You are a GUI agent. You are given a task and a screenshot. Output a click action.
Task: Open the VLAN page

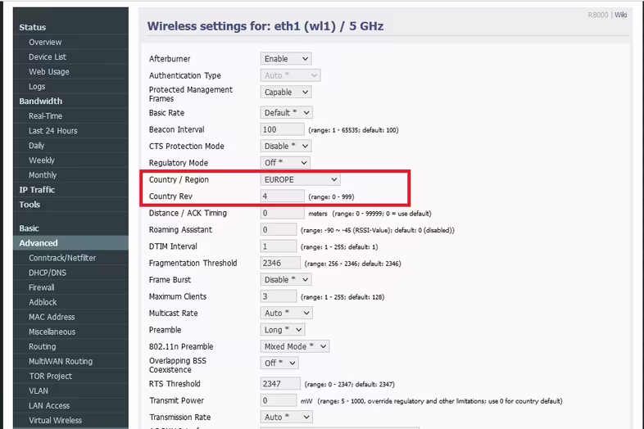coord(39,391)
